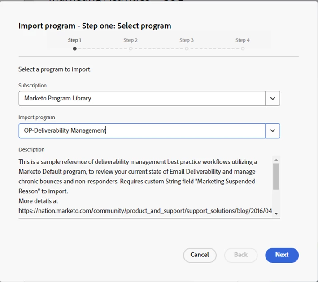
Task: Click 'More details at' text line
Action: pos(38,201)
